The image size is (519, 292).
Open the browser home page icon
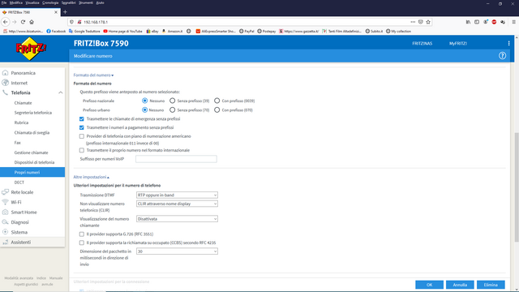[x=32, y=22]
